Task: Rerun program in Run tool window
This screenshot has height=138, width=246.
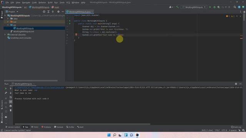Action: [x=6, y=89]
